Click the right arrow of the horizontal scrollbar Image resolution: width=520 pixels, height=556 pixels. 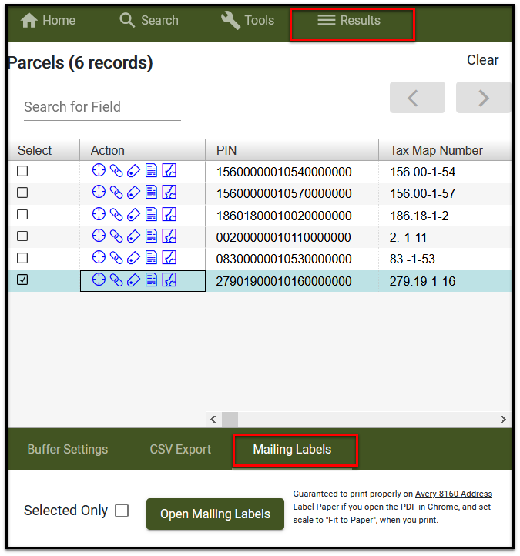pos(502,420)
